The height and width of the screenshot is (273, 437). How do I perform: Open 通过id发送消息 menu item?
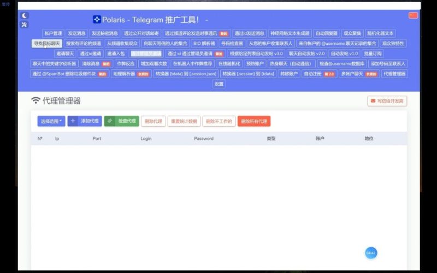[x=249, y=33]
